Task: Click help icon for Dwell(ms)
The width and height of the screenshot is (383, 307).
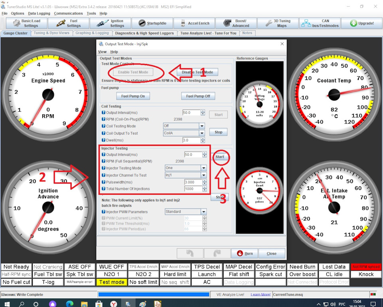Action: [x=104, y=140]
